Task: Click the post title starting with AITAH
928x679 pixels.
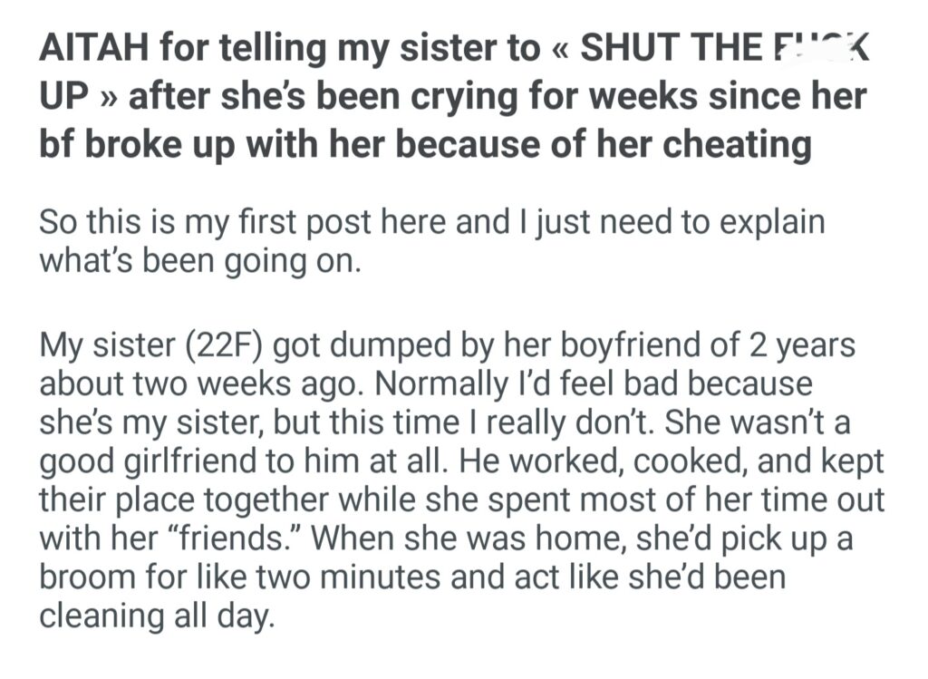Action: [453, 96]
